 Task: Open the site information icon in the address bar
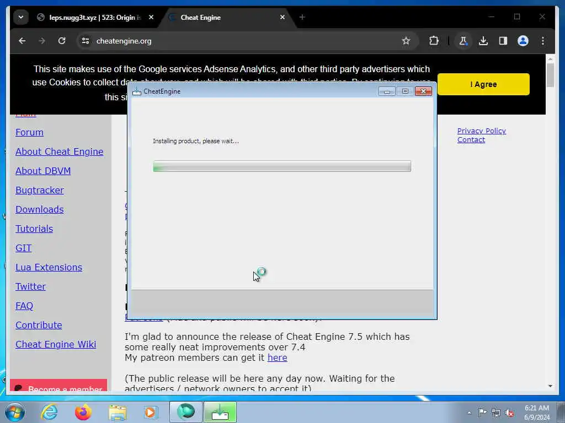point(86,41)
